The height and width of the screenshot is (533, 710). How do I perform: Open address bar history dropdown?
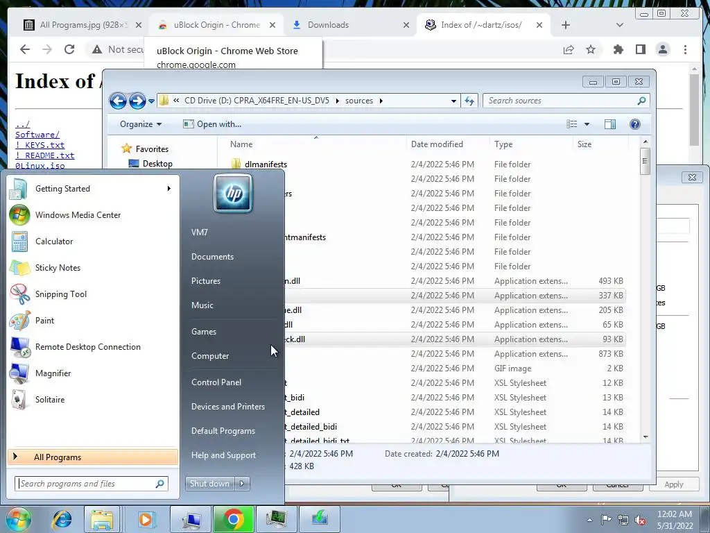(x=453, y=101)
